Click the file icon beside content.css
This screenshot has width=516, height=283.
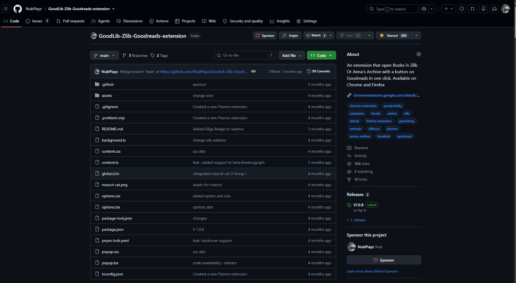(x=97, y=151)
